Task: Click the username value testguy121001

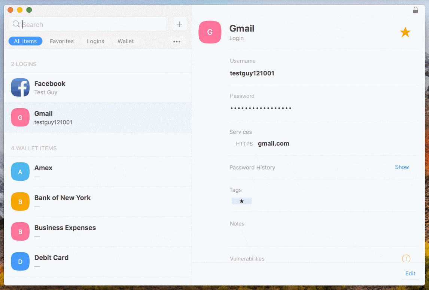Action: pyautogui.click(x=252, y=73)
